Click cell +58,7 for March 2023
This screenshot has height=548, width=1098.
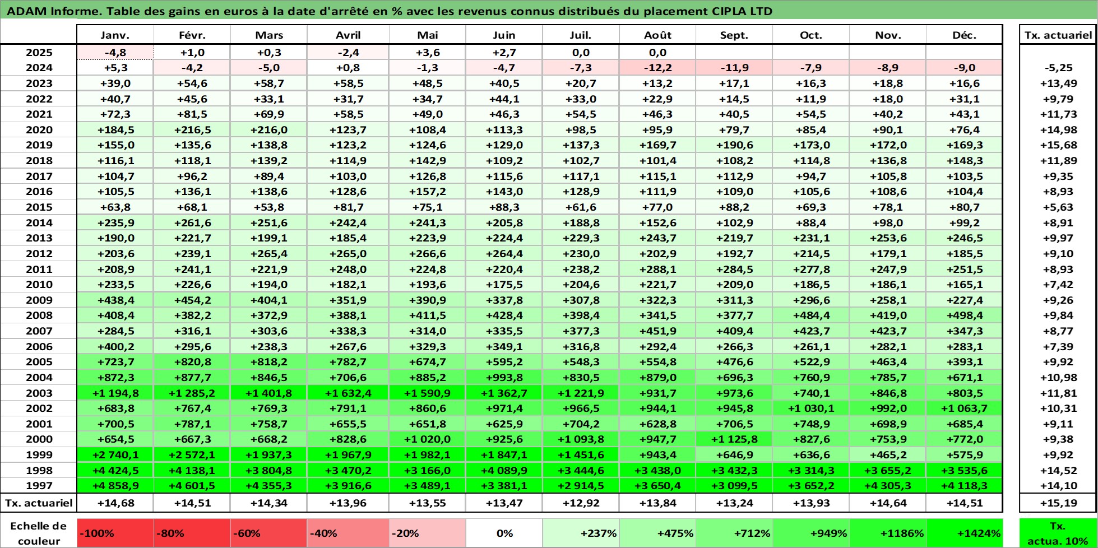point(268,83)
